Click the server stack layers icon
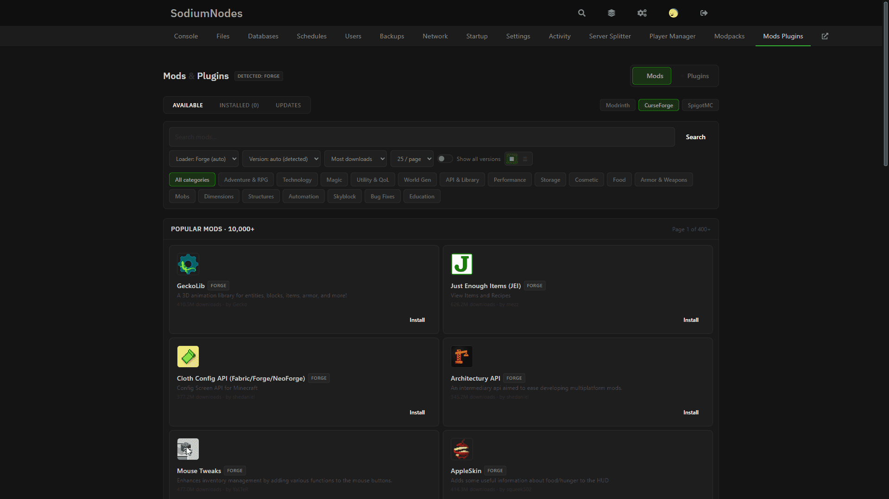The height and width of the screenshot is (499, 889). (611, 13)
